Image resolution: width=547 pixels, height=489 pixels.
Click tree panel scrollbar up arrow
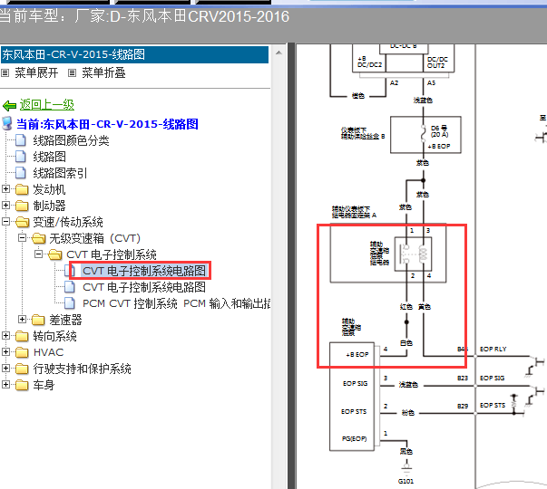click(x=278, y=53)
